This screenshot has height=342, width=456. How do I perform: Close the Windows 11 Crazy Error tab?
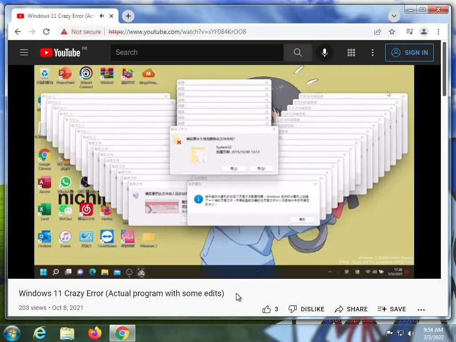click(111, 16)
